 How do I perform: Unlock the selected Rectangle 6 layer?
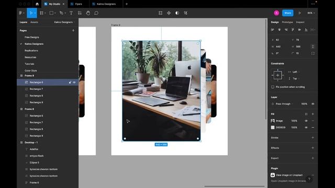(70, 83)
